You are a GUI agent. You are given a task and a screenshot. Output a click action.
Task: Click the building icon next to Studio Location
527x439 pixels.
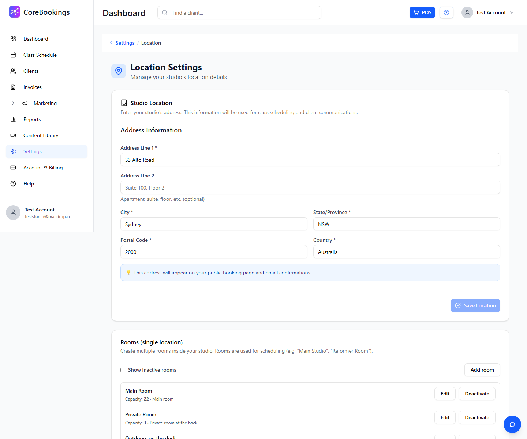124,103
